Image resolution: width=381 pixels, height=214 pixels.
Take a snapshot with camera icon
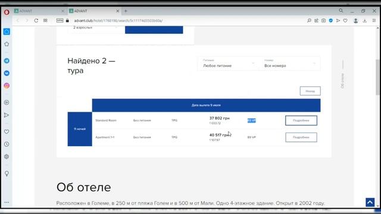tap(323, 21)
